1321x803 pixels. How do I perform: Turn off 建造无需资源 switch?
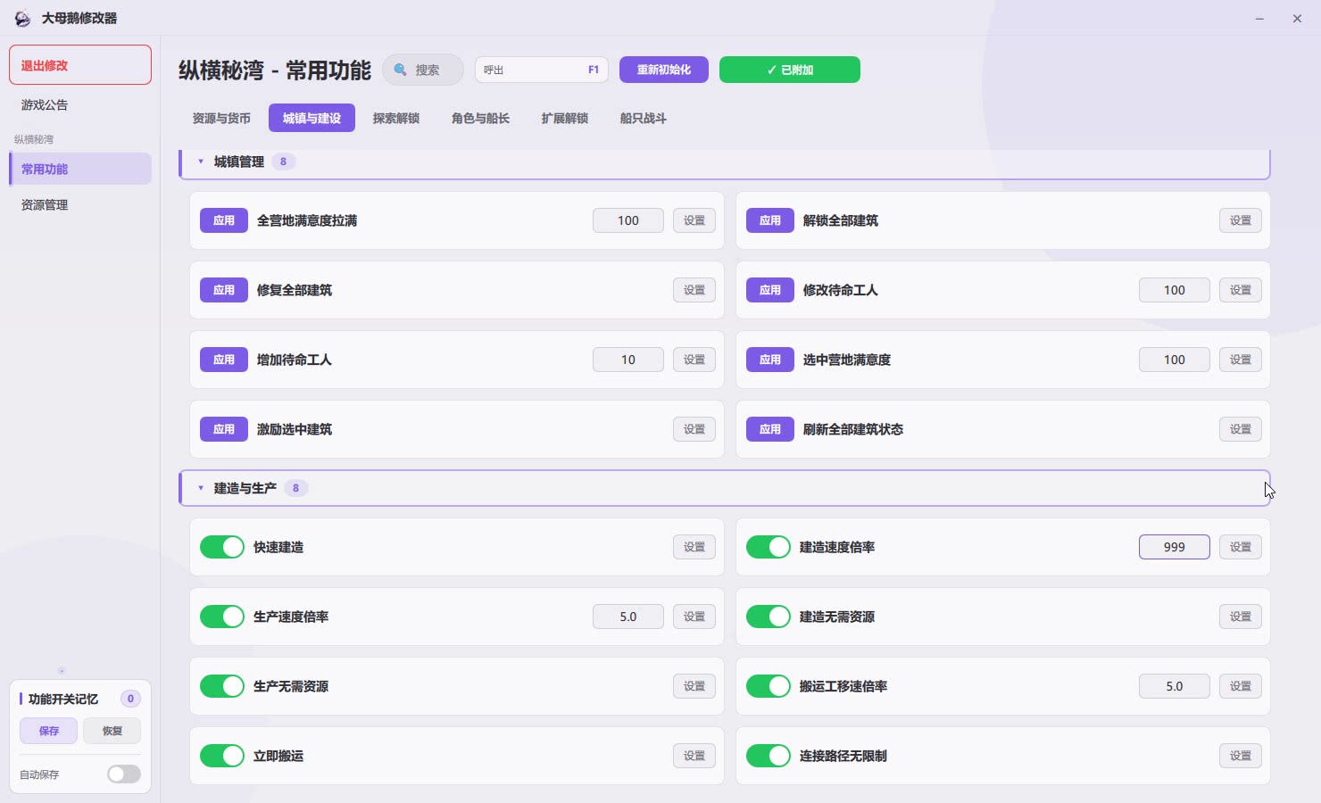[x=769, y=617]
